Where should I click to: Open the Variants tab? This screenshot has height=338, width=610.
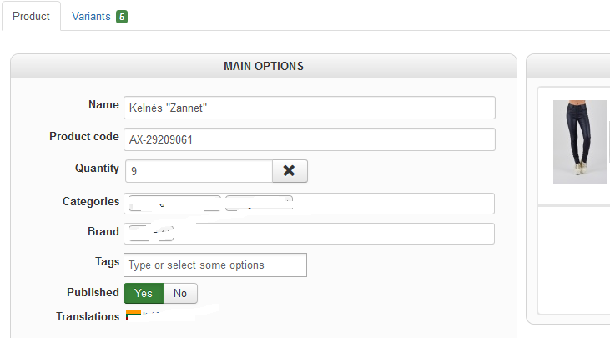coord(99,17)
